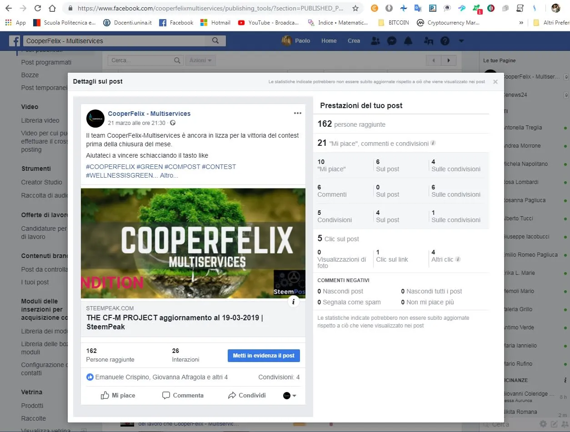This screenshot has width=570, height=432.
Task: Open Libreria video in sidebar
Action: point(40,120)
